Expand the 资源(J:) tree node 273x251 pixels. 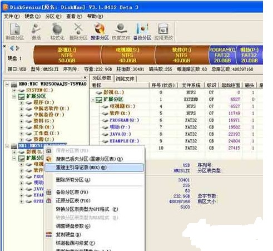point(22,140)
